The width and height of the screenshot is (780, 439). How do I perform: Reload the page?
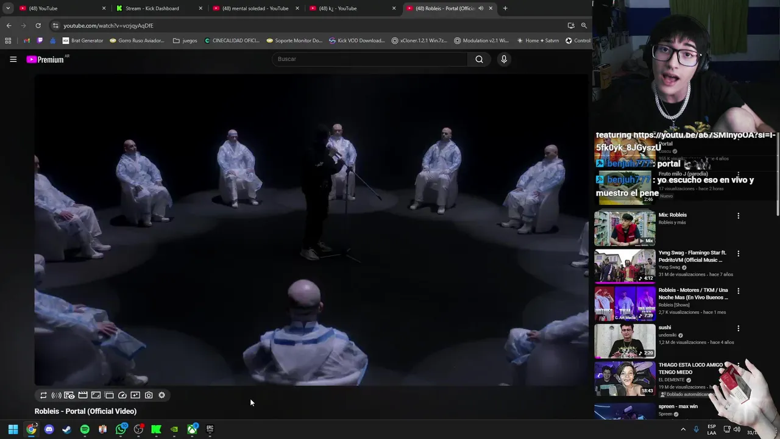[x=38, y=26]
